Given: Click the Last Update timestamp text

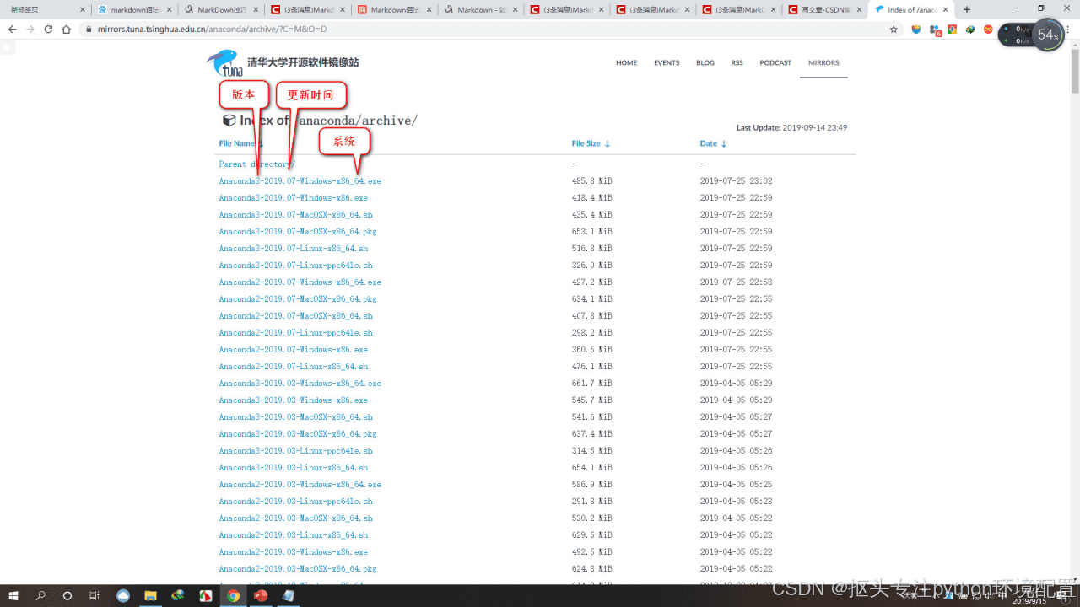Looking at the screenshot, I should 791,128.
